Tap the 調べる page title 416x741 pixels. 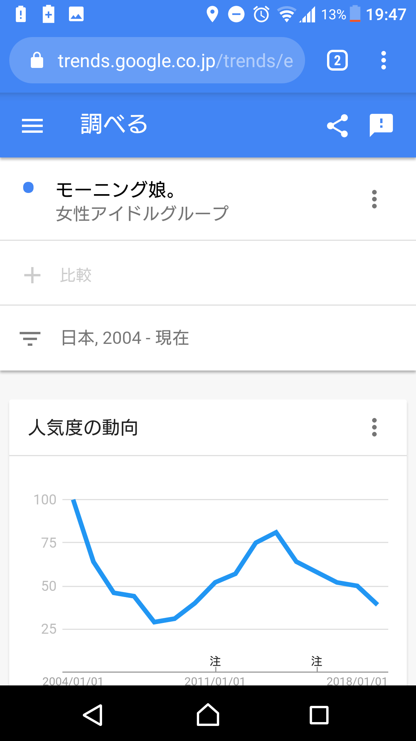[114, 124]
